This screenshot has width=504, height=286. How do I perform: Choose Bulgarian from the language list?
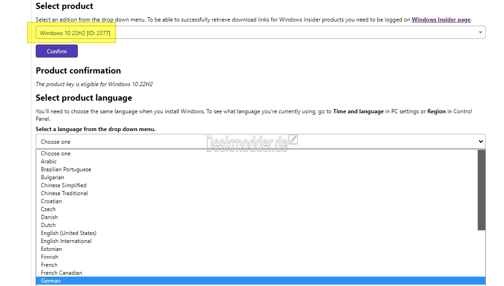click(257, 177)
